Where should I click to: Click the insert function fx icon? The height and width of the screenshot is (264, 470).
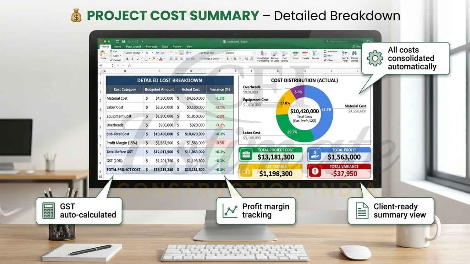pyautogui.click(x=129, y=65)
